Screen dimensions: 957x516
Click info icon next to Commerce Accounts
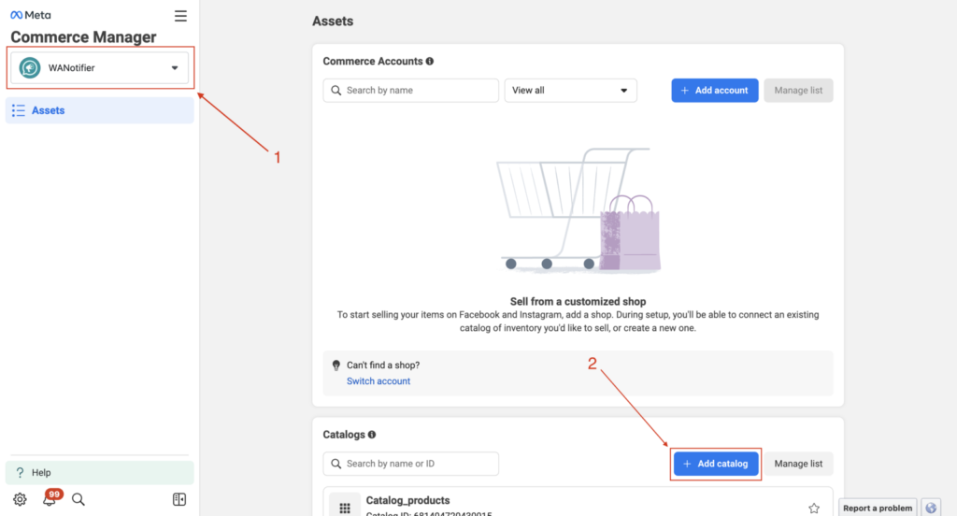tap(430, 61)
